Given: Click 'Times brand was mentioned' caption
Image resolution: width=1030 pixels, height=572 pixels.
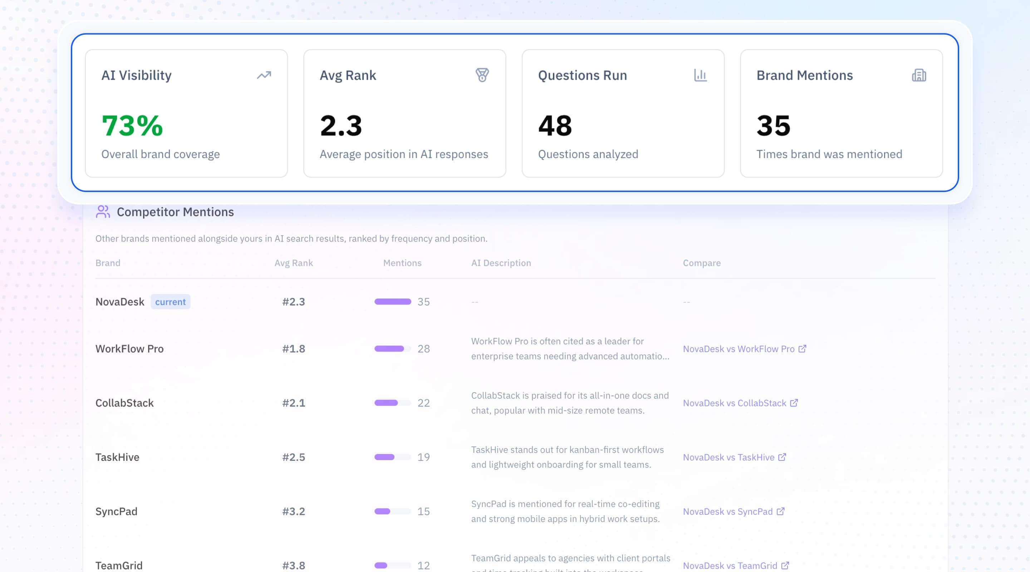Looking at the screenshot, I should [829, 154].
